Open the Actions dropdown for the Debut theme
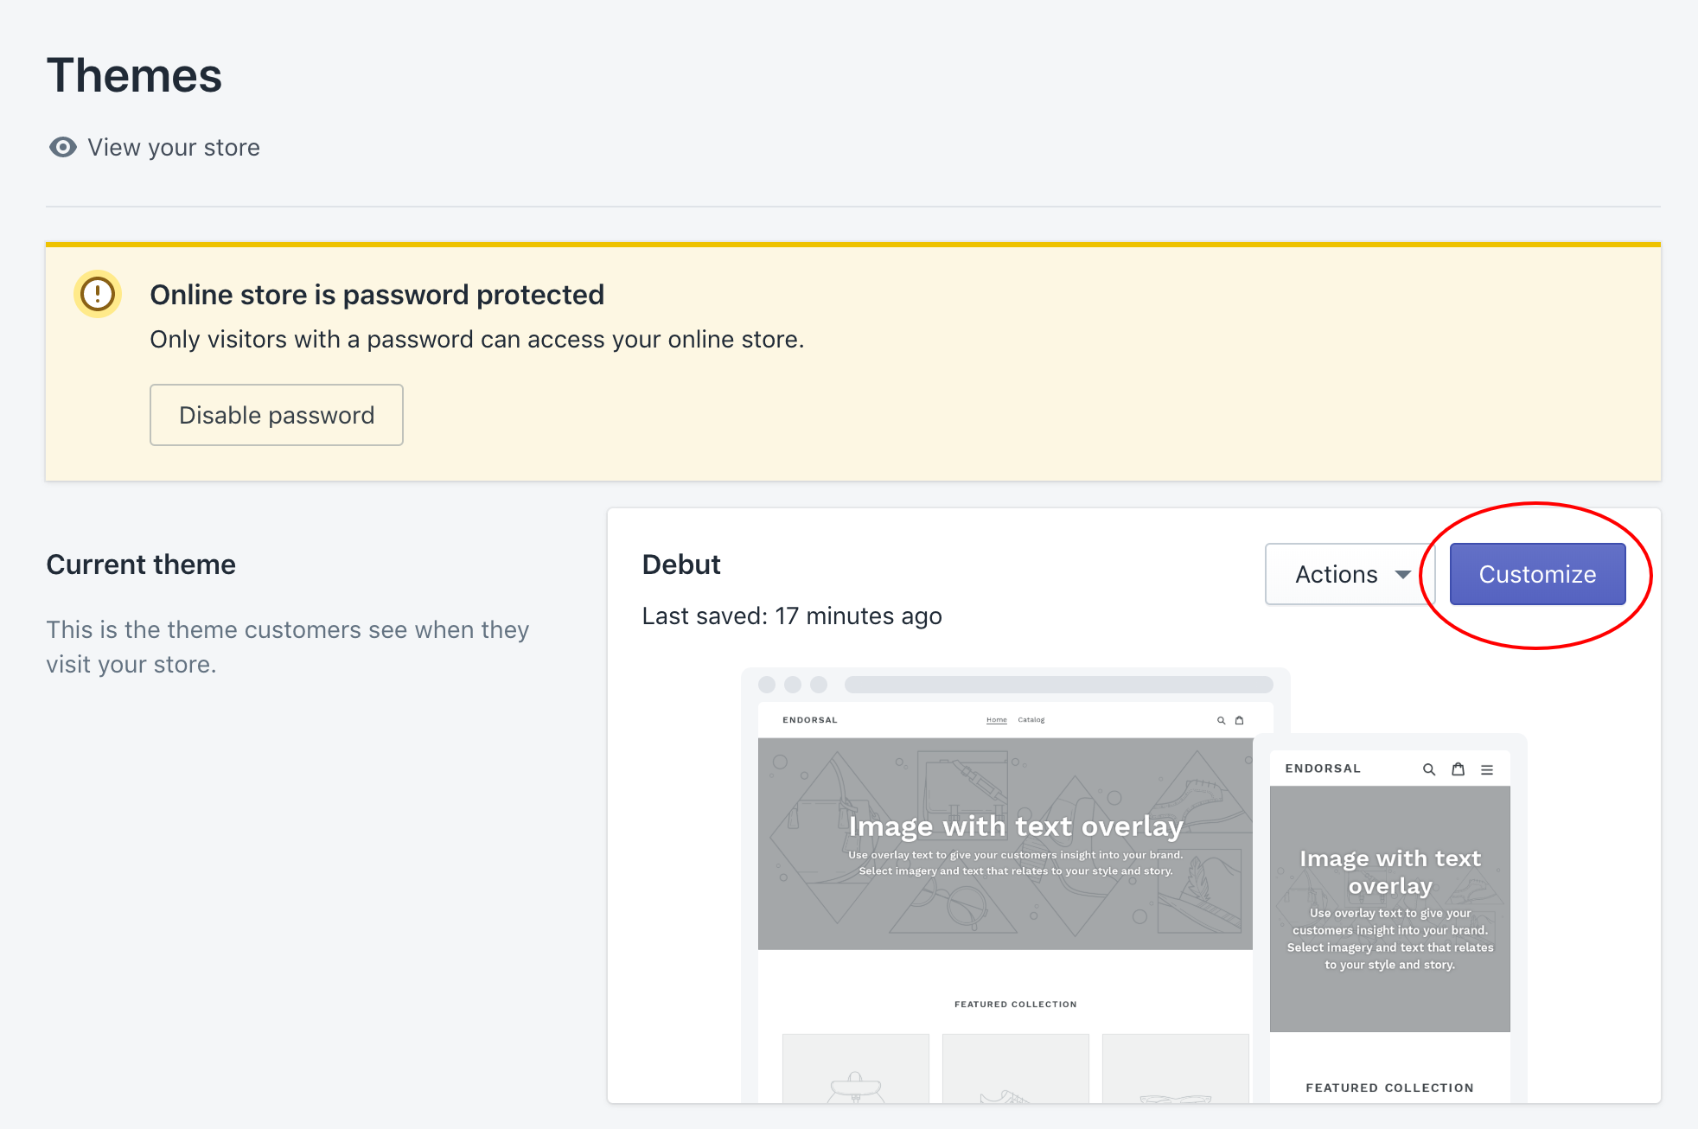The width and height of the screenshot is (1698, 1129). 1349,573
